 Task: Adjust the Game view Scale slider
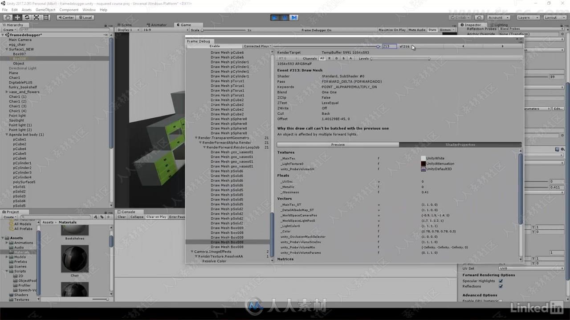(x=223, y=30)
